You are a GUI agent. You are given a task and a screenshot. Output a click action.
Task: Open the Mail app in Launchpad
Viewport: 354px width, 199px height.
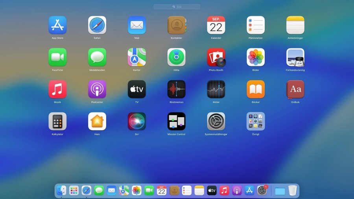click(x=136, y=25)
